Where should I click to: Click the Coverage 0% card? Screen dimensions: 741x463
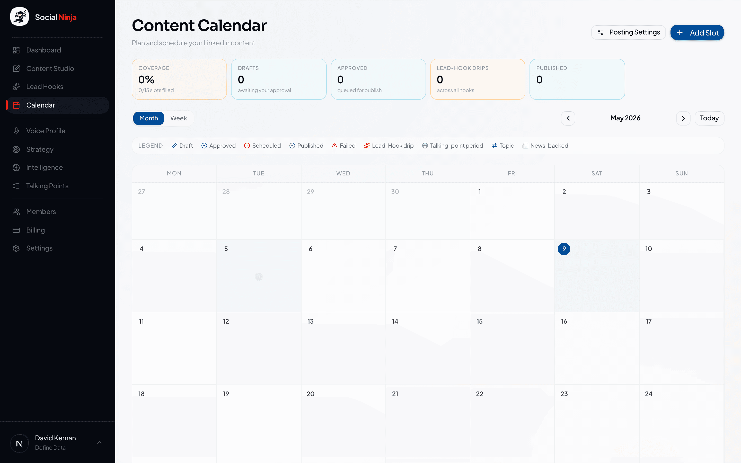179,79
